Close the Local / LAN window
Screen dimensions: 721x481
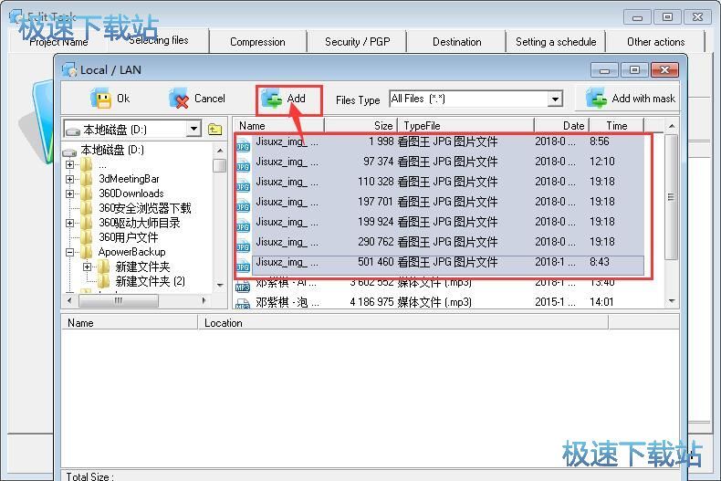664,70
